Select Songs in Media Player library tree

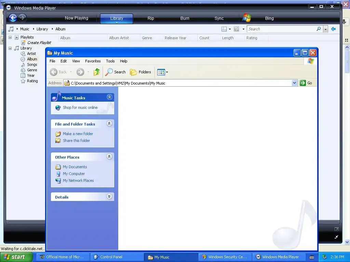tap(32, 64)
